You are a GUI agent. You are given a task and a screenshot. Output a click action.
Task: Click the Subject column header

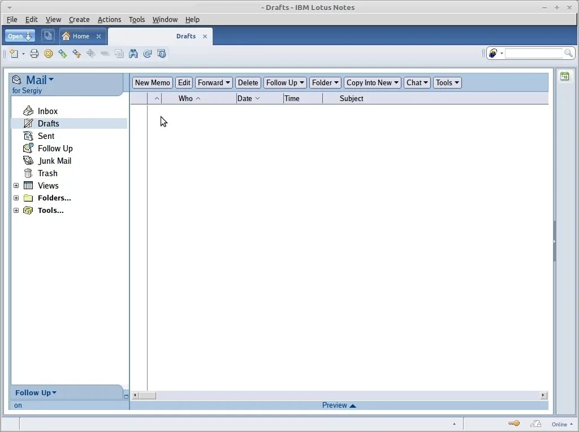click(x=435, y=98)
